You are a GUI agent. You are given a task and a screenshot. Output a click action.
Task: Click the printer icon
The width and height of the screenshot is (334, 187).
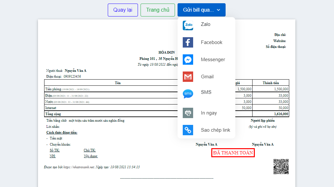pyautogui.click(x=188, y=113)
